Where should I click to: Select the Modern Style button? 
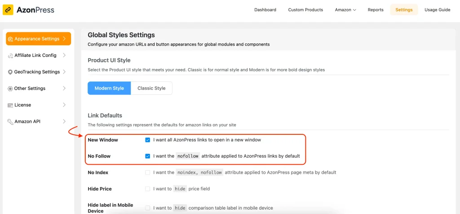point(109,88)
